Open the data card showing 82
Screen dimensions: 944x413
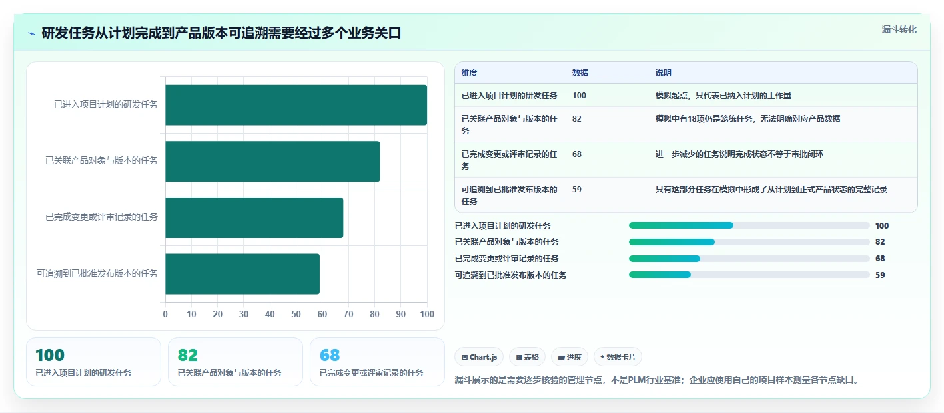pos(235,362)
